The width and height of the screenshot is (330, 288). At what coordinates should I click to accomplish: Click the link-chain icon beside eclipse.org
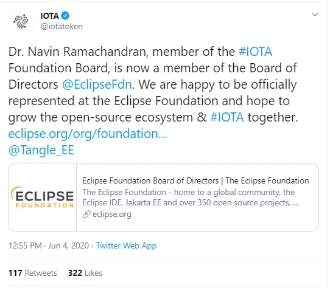click(x=86, y=214)
